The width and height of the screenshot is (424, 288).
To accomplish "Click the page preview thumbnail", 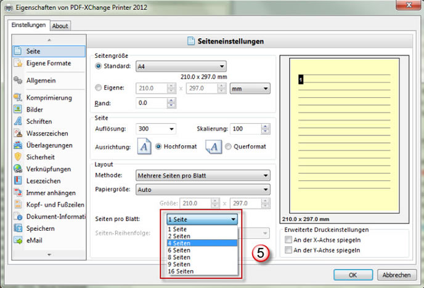I will [344, 136].
